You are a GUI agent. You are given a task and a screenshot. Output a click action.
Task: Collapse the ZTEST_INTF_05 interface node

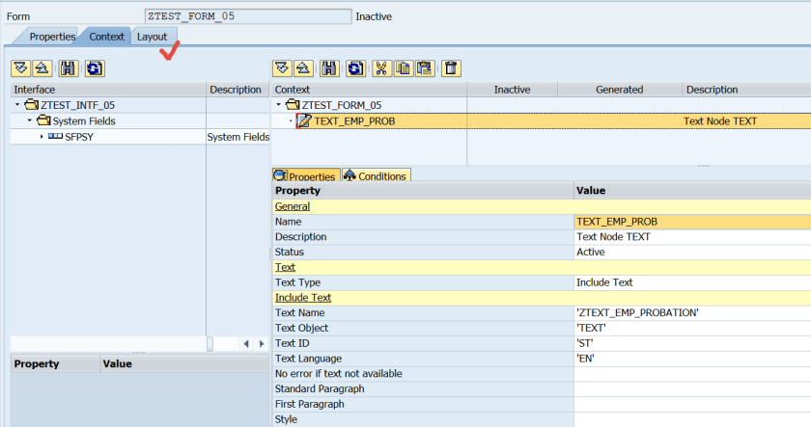click(17, 105)
